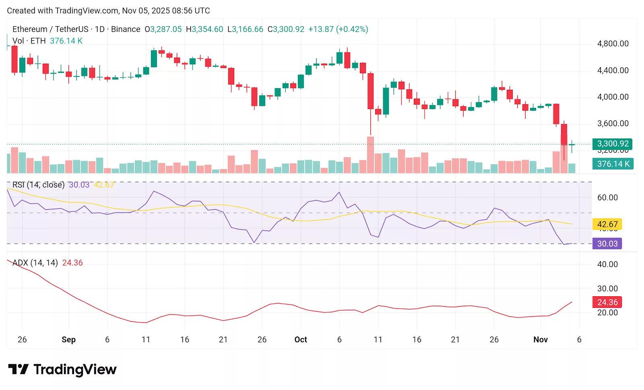Select the RSI (14, close) indicator label
The height and width of the screenshot is (390, 644).
click(x=38, y=185)
